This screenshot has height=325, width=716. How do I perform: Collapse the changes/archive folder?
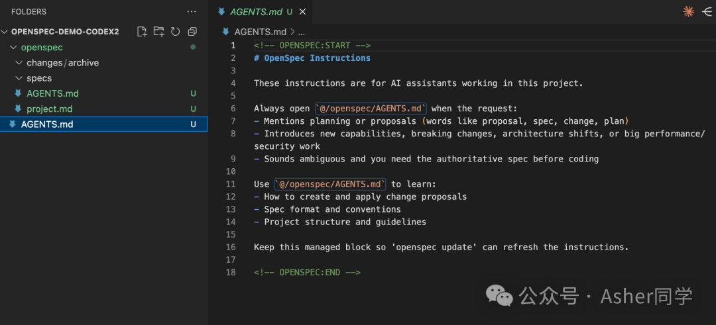pyautogui.click(x=19, y=63)
